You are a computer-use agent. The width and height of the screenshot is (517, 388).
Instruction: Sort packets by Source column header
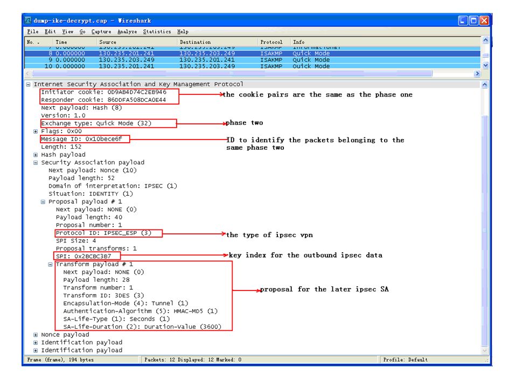137,42
